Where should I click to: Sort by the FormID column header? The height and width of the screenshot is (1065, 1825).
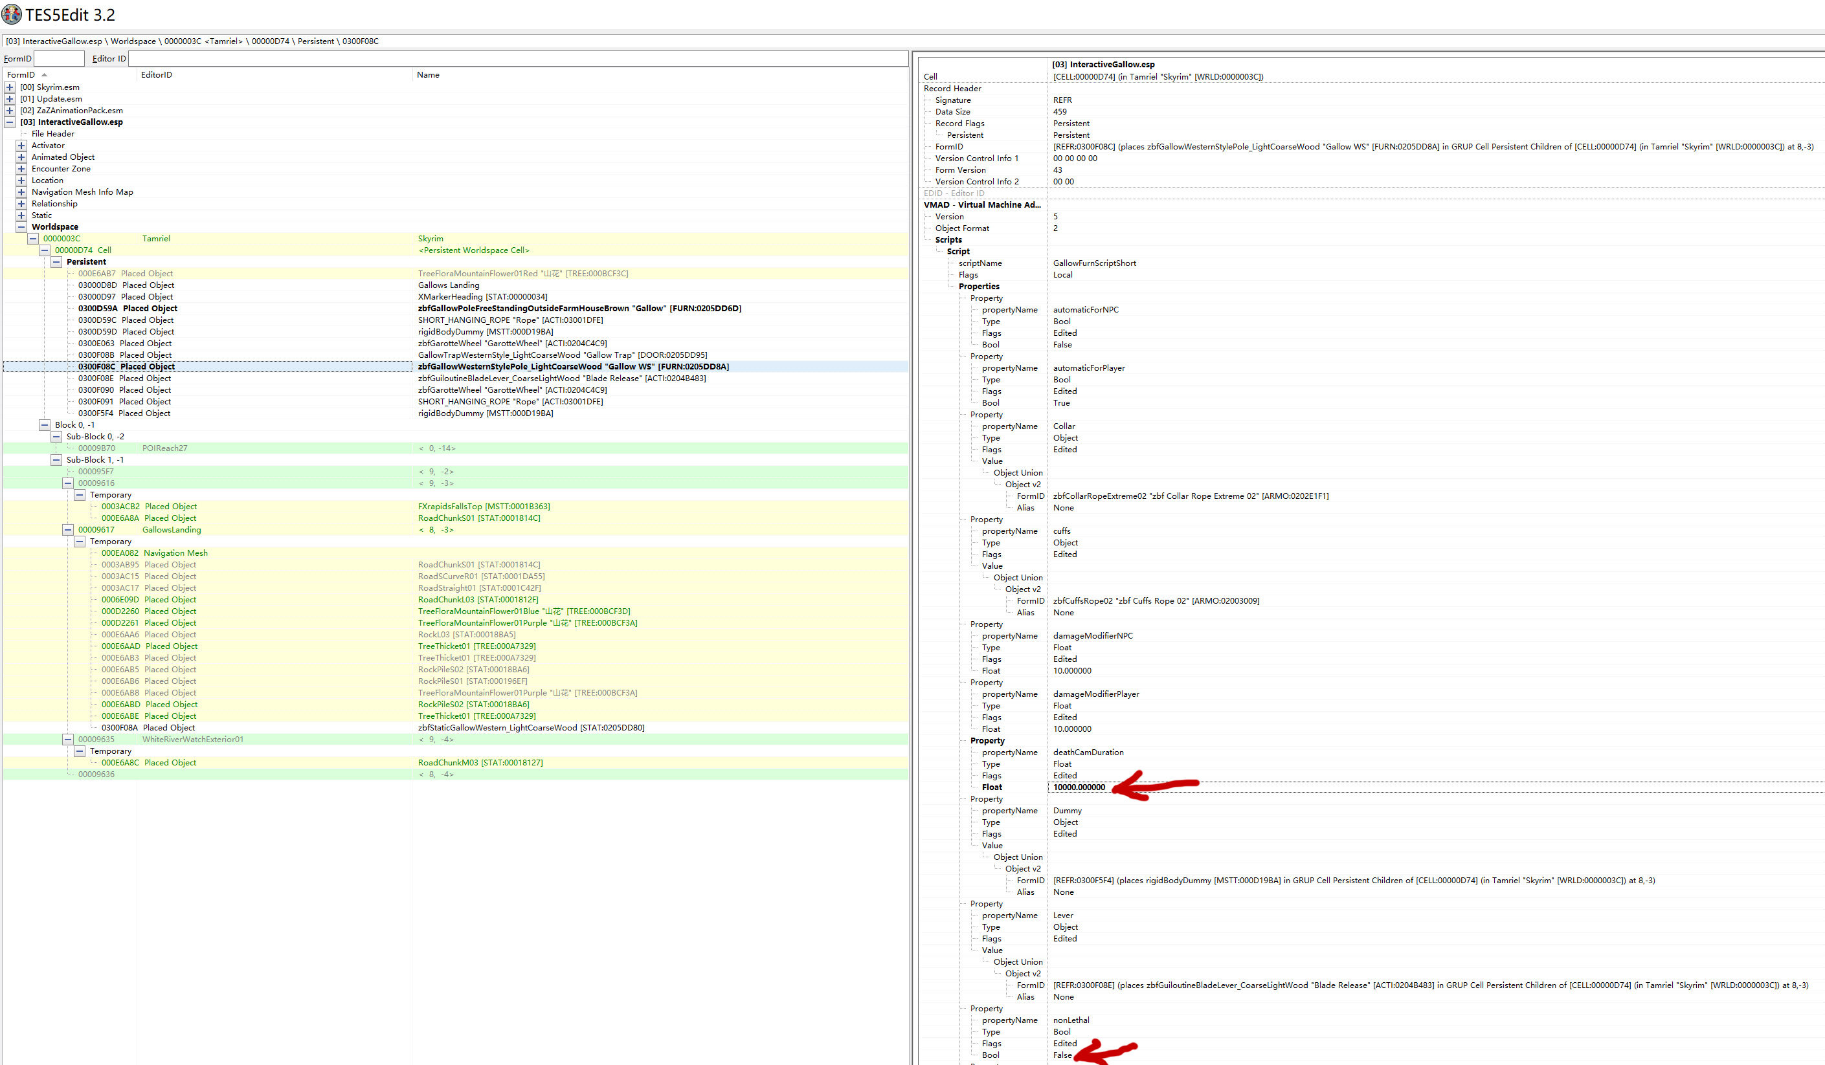click(69, 74)
